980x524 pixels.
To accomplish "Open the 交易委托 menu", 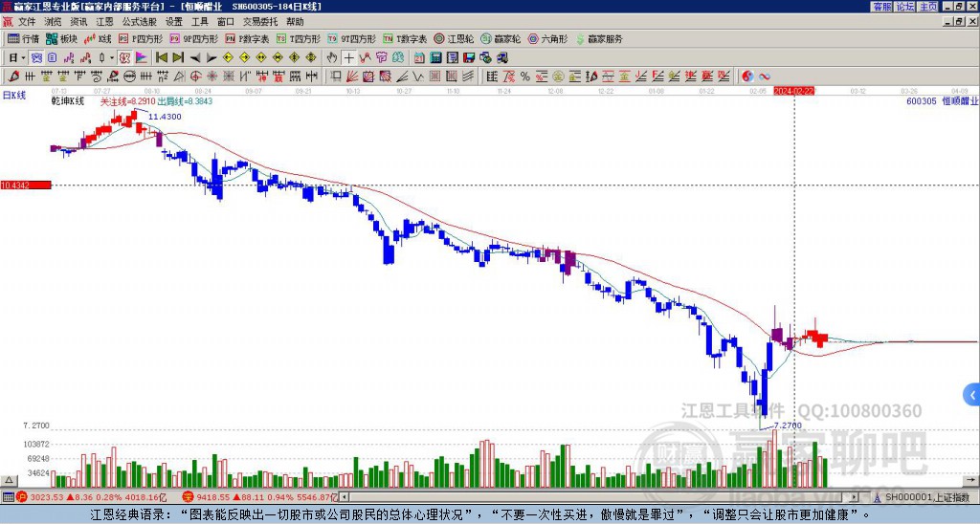I will pos(260,22).
